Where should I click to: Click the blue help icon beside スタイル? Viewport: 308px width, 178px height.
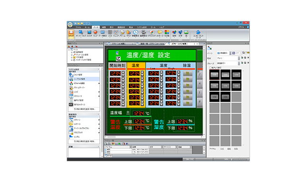point(248,27)
